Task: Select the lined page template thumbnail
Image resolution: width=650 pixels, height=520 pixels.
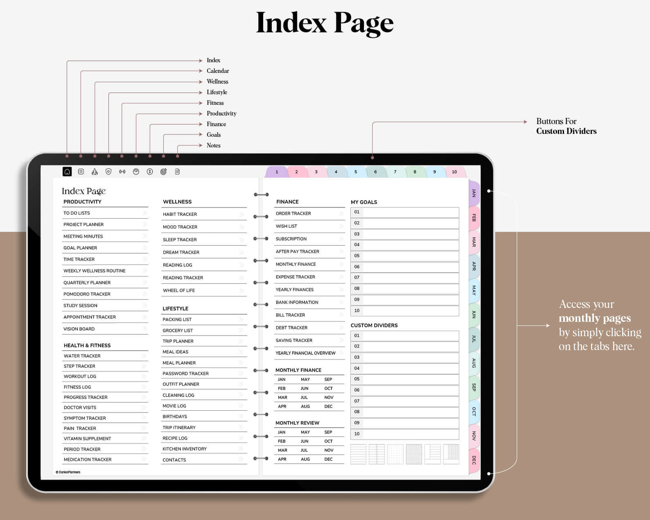Action: pos(358,454)
